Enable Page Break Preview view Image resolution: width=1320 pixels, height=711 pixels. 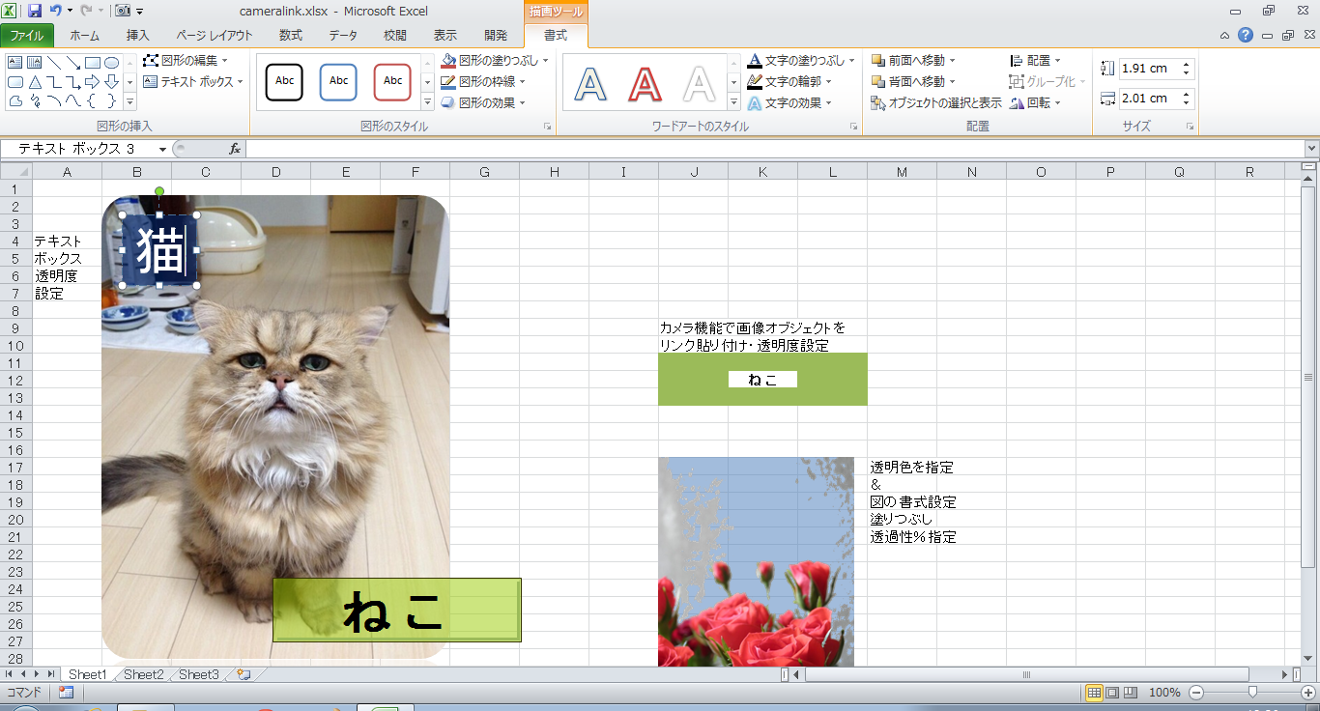[x=1130, y=693]
